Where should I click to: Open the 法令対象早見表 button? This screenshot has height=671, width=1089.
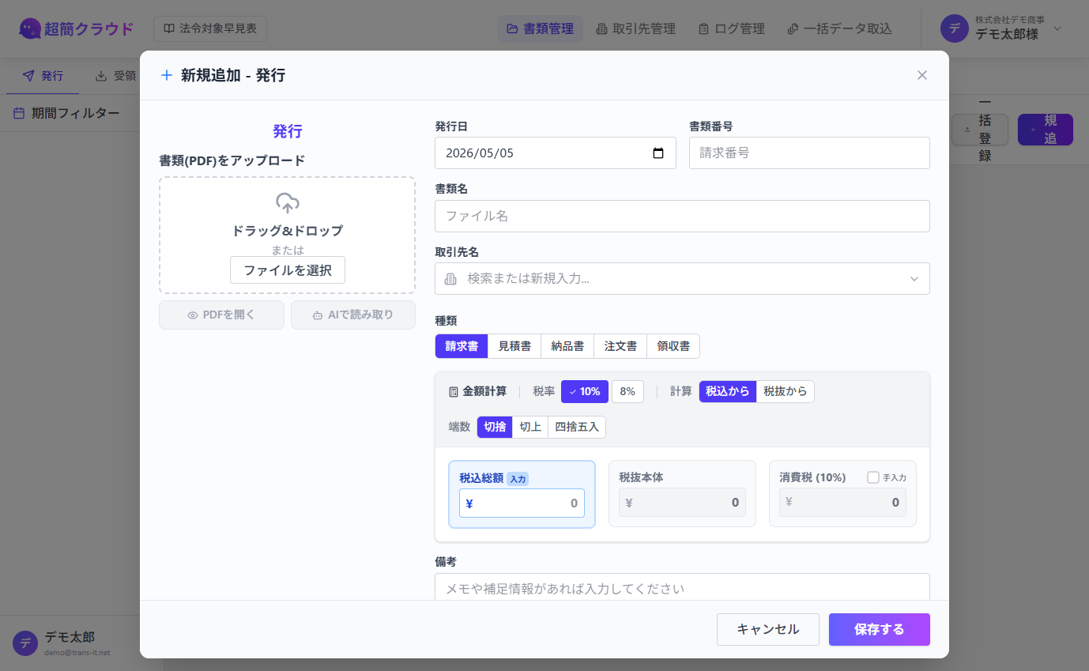tap(210, 28)
